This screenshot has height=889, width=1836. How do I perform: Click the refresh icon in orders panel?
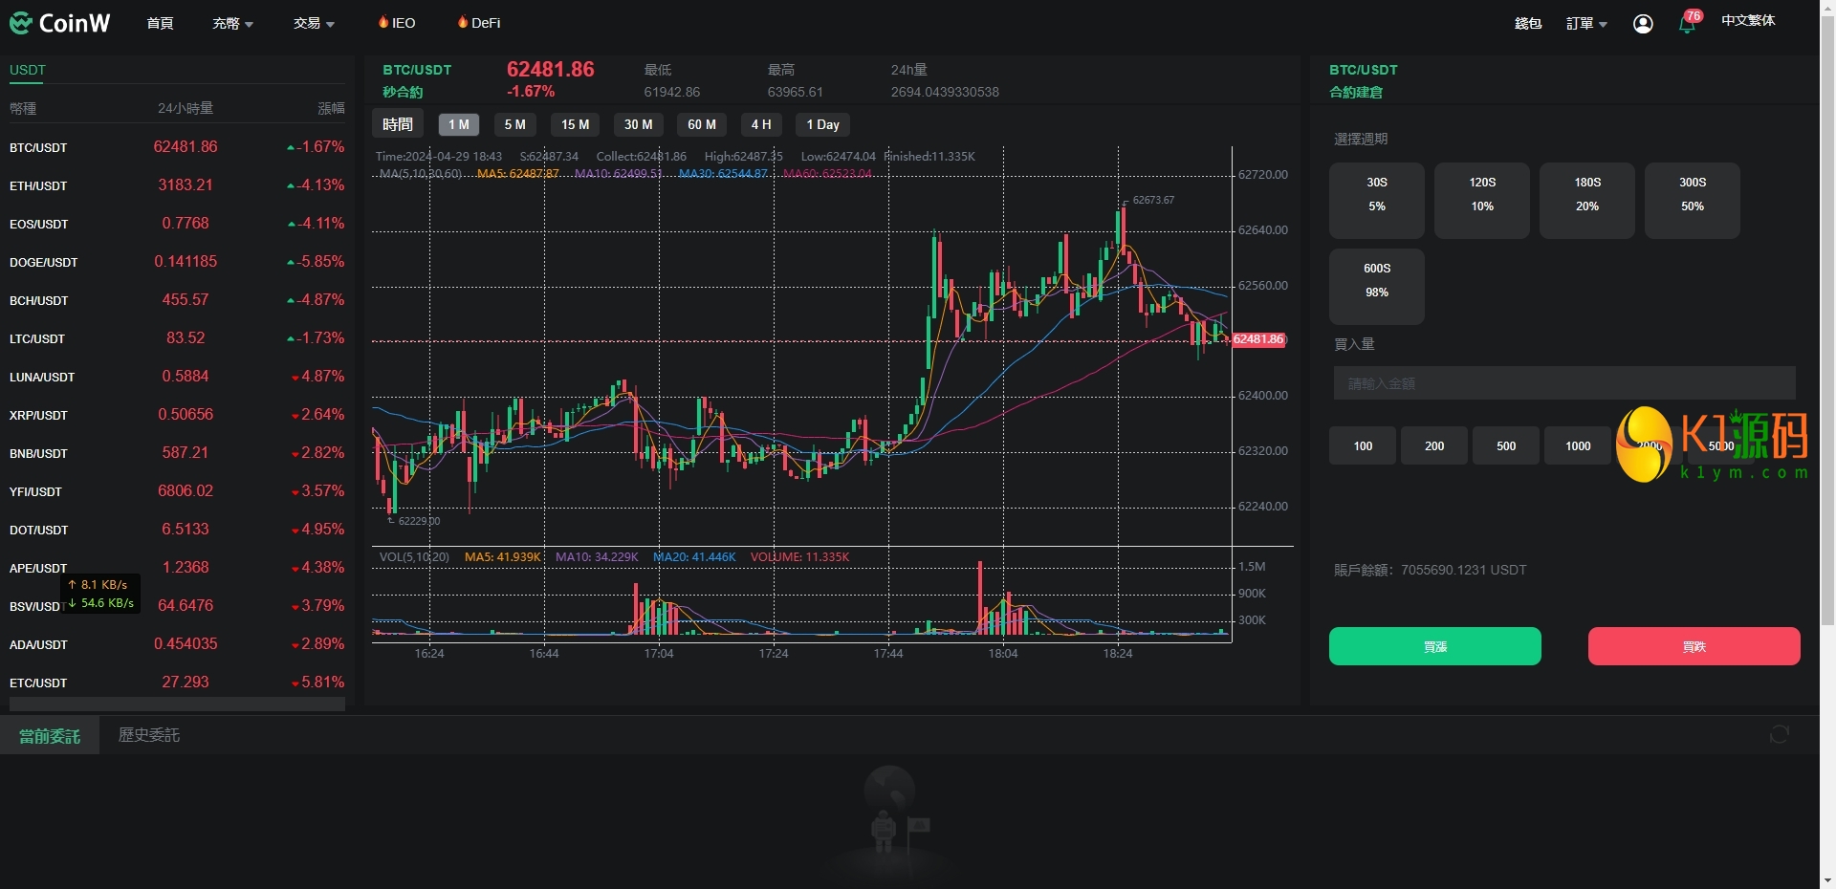click(x=1779, y=734)
